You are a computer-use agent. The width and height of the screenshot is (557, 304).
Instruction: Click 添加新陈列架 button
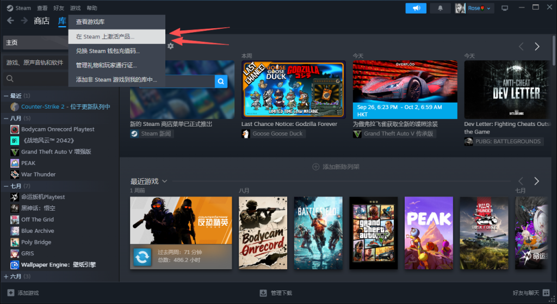(336, 167)
